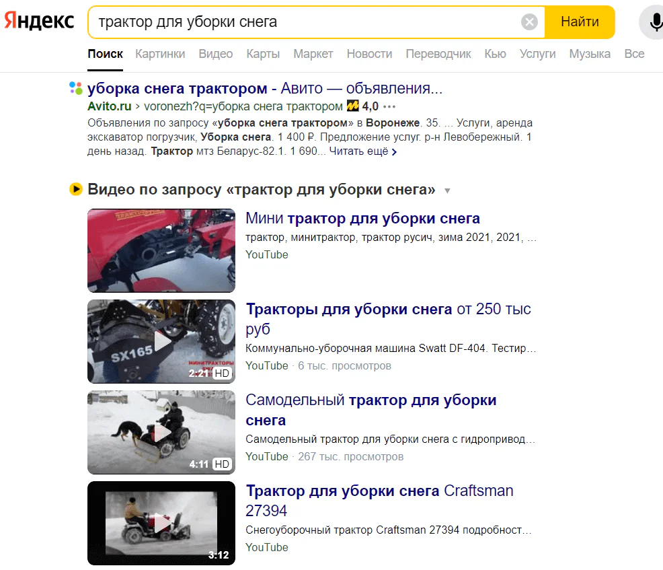Switch to the Видео tab

pyautogui.click(x=216, y=54)
